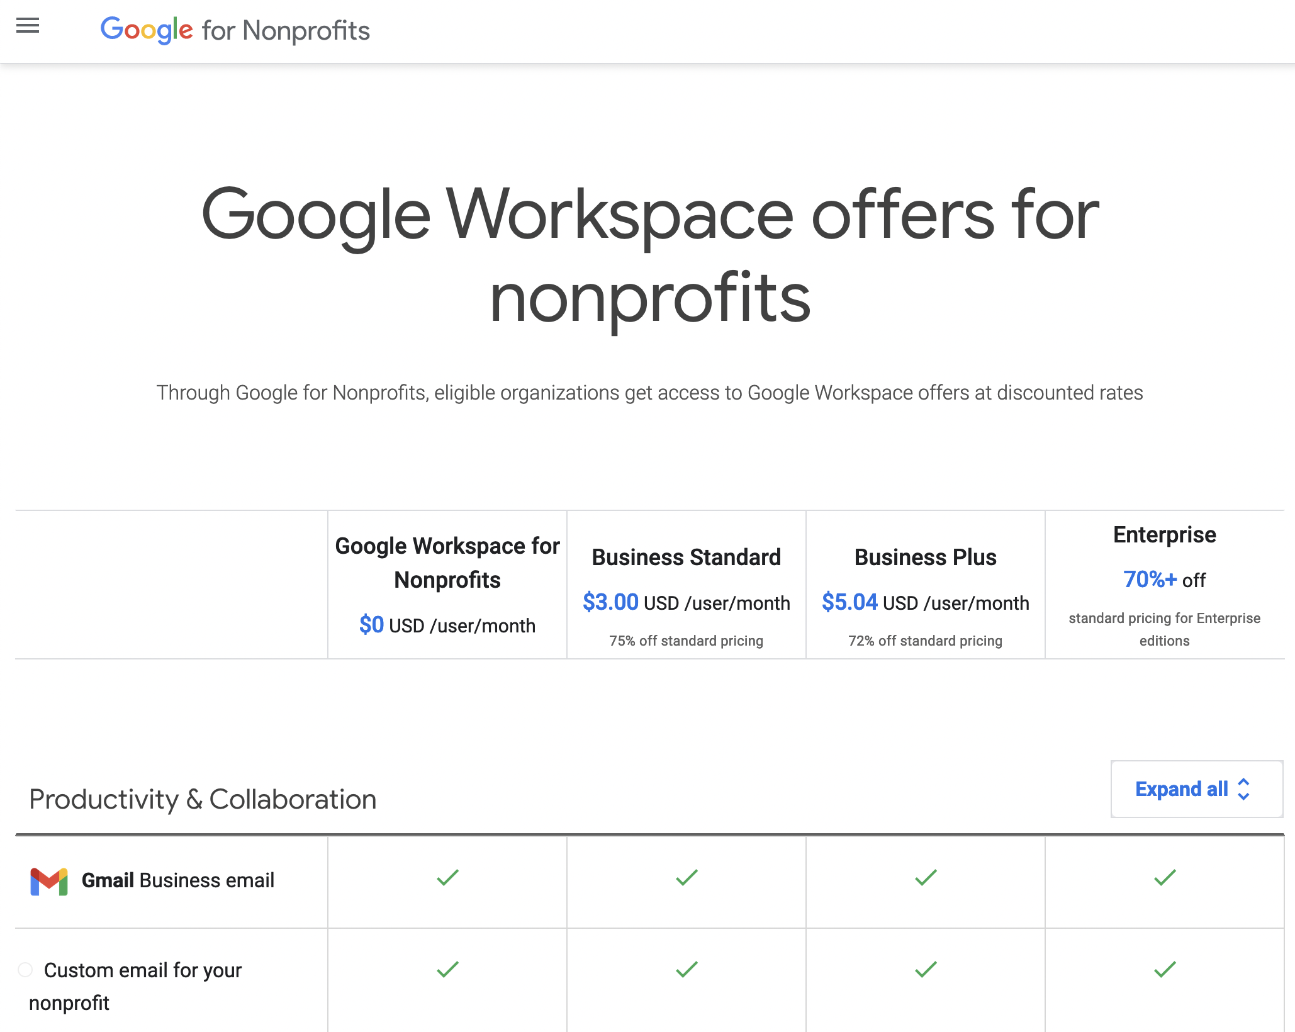The width and height of the screenshot is (1295, 1032).
Task: Click custom email checkmark under Workspace for Nonprofits
Action: [447, 969]
